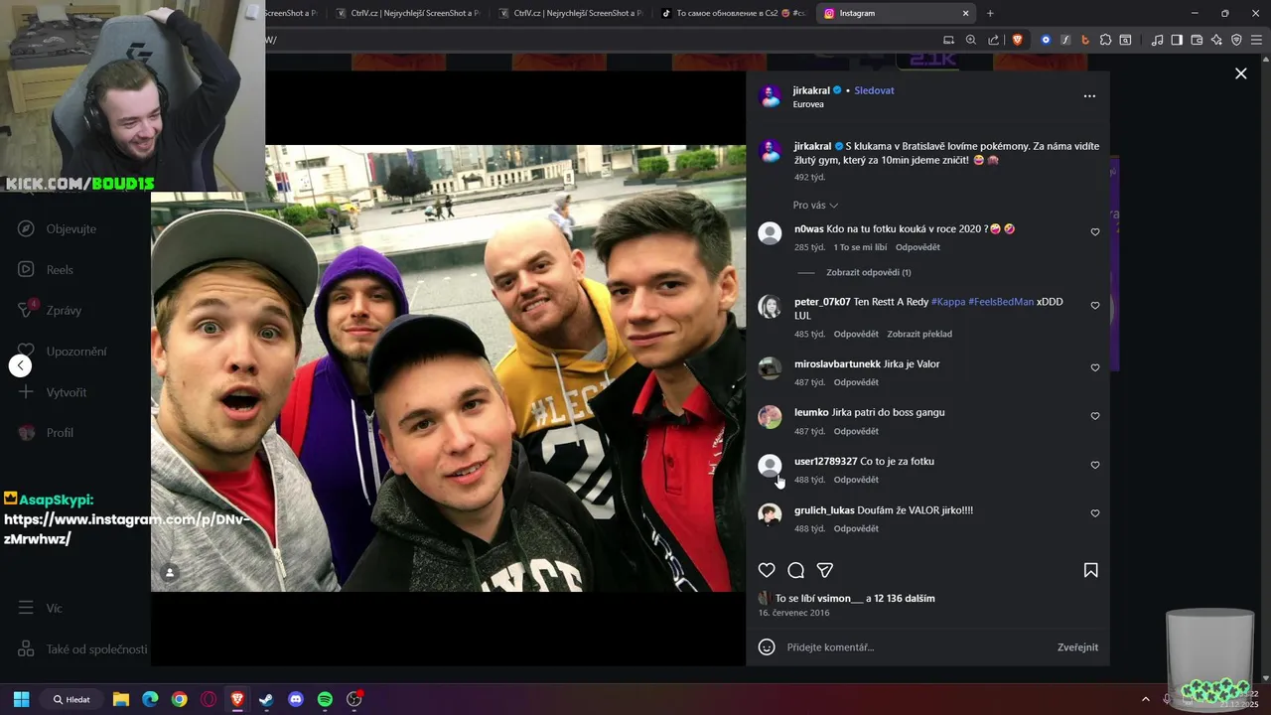The image size is (1271, 715).
Task: Expand 'Zobrazit odpovědi (1)' replies
Action: click(x=868, y=272)
